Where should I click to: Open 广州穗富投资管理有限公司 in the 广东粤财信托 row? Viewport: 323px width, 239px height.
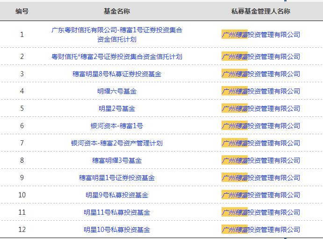click(261, 35)
